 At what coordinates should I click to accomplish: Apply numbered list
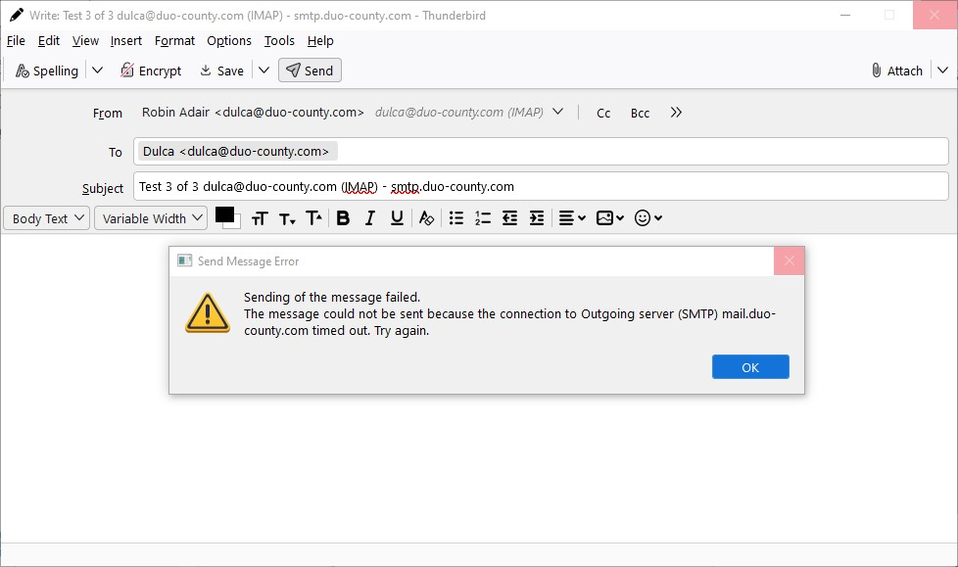[483, 218]
